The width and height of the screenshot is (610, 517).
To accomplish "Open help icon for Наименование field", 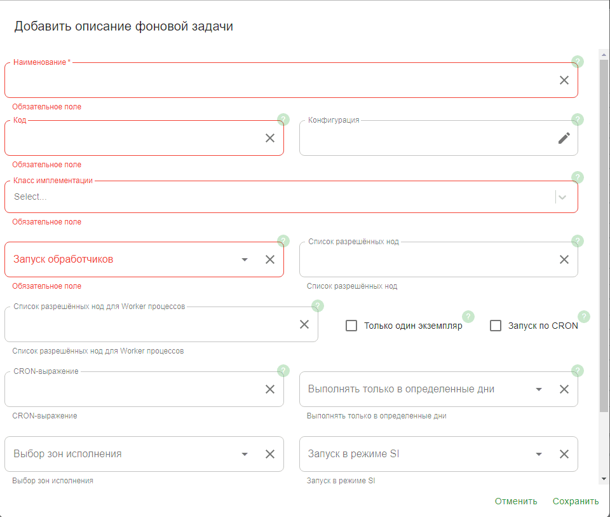I will pos(578,62).
